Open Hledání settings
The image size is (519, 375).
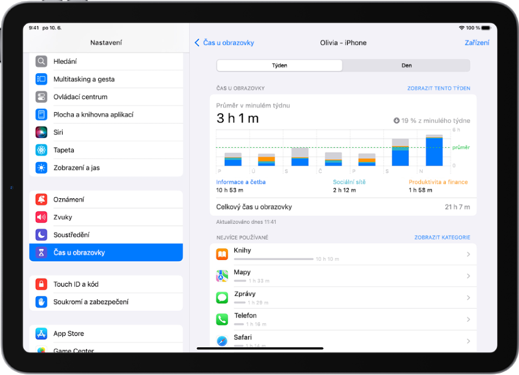point(106,61)
